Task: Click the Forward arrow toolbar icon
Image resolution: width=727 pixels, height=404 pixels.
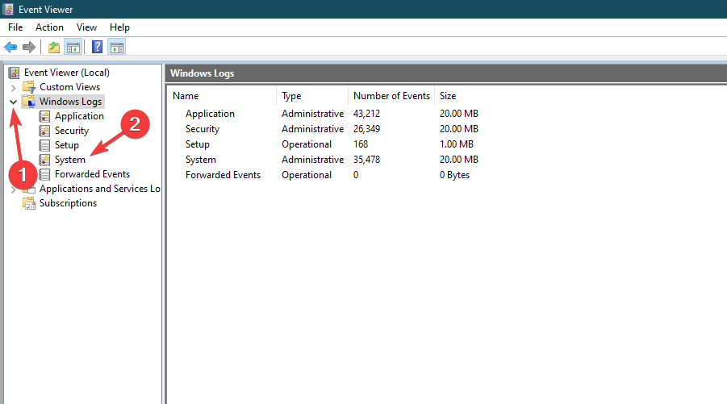Action: (x=29, y=47)
